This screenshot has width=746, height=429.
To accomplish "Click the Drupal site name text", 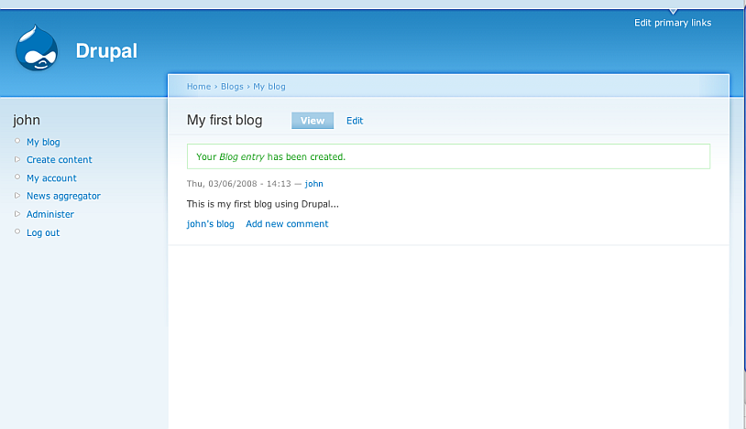I will 106,51.
